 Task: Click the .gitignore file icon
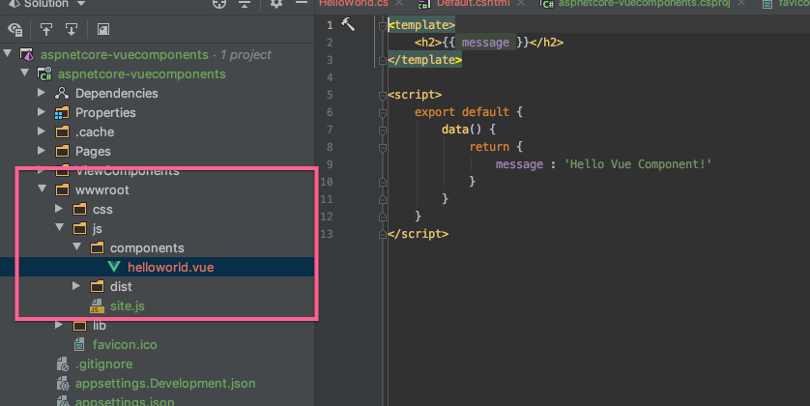(x=62, y=364)
